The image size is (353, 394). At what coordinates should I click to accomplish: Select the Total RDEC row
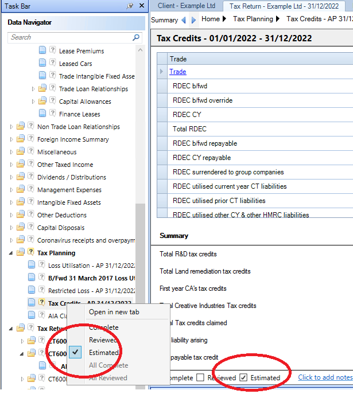255,129
